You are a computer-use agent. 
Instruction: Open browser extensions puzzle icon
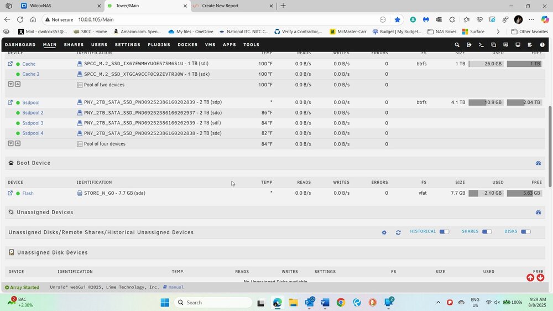point(452,20)
